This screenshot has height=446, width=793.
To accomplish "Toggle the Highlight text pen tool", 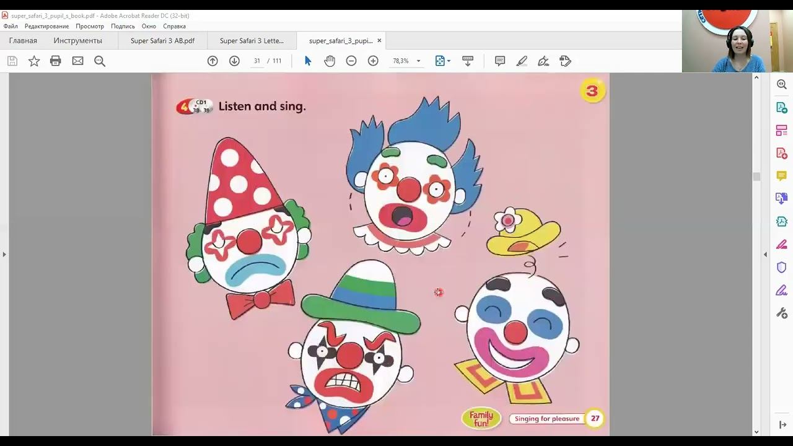I will tap(522, 61).
